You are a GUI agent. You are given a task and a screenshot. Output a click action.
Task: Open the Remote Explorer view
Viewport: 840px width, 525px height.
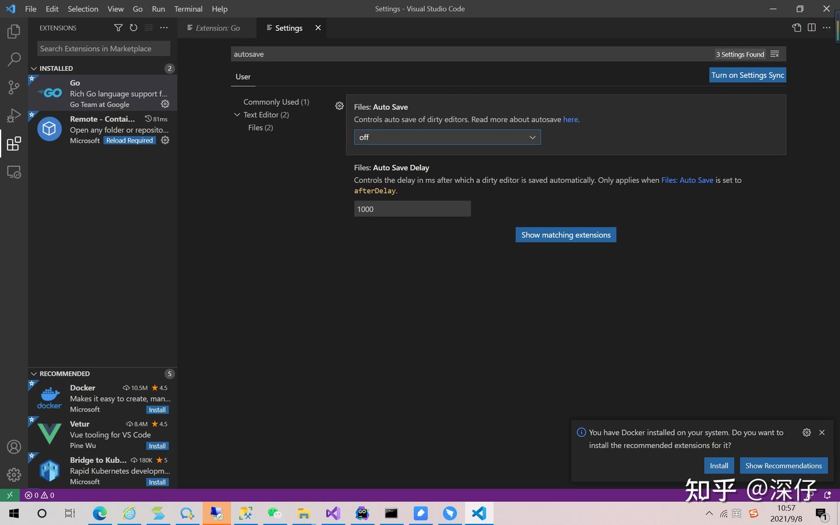[13, 171]
